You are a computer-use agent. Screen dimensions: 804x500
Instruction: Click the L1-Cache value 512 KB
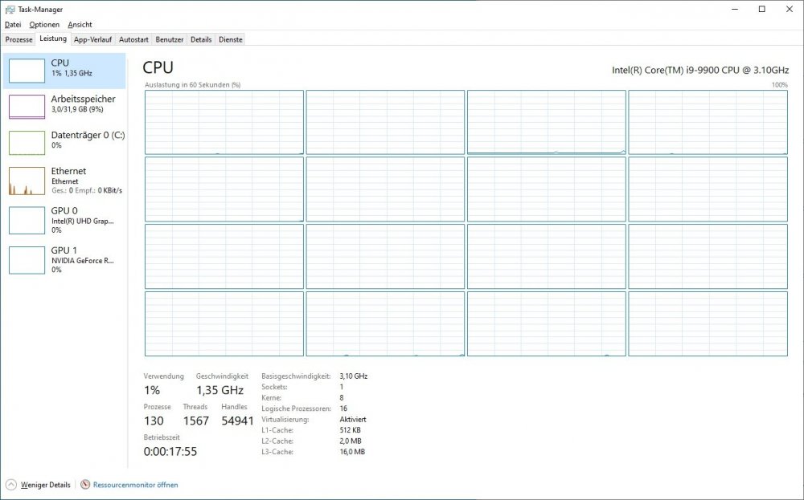click(350, 430)
